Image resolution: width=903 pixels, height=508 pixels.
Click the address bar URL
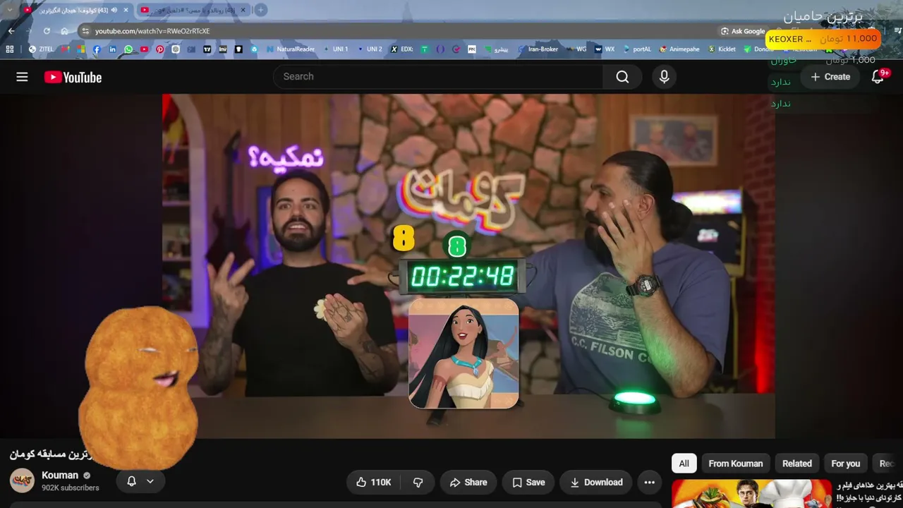(x=152, y=31)
